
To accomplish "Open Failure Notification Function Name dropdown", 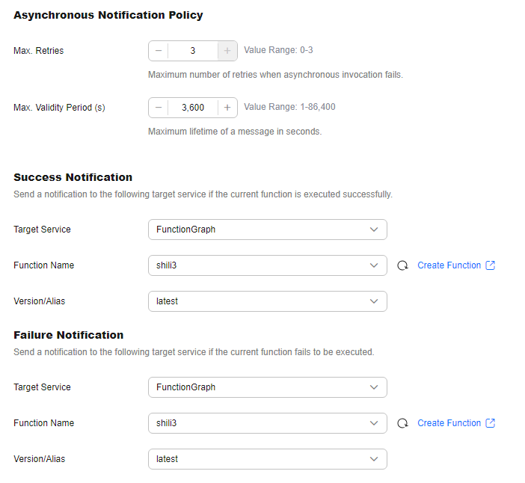I will [x=268, y=423].
